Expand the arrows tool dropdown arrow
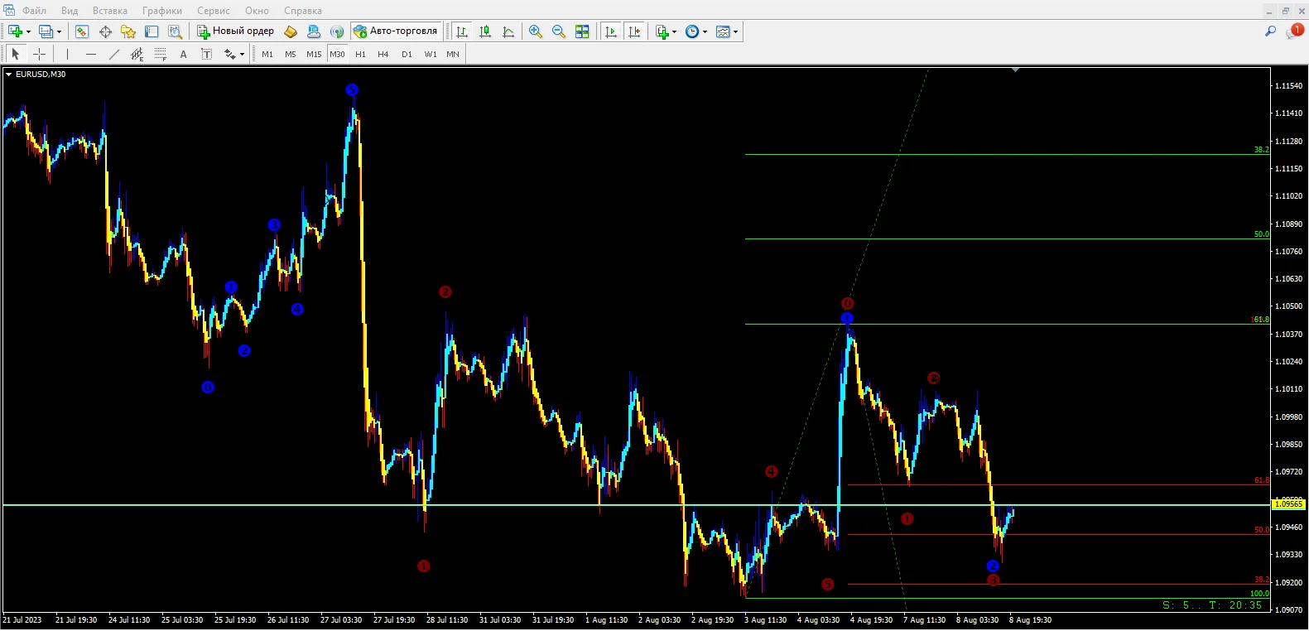Image resolution: width=1309 pixels, height=631 pixels. (242, 55)
